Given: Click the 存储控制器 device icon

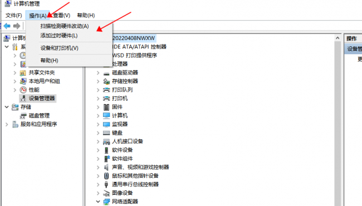Looking at the screenshot, I should (x=106, y=81).
